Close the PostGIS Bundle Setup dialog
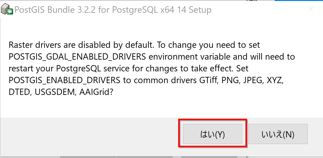Screen dimensions: 323x158 (311, 10)
